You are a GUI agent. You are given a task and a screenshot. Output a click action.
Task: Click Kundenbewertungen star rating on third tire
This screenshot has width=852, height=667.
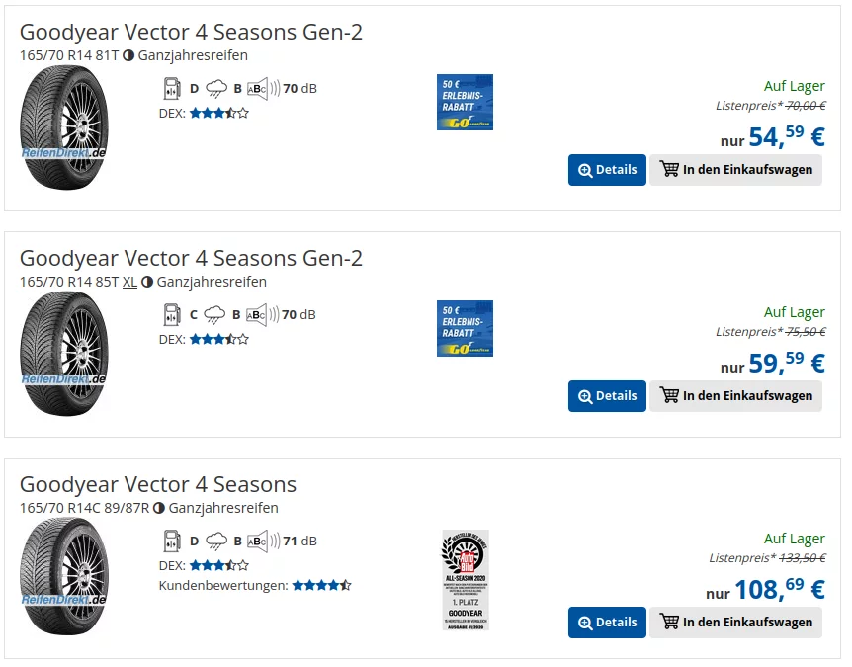(x=321, y=585)
